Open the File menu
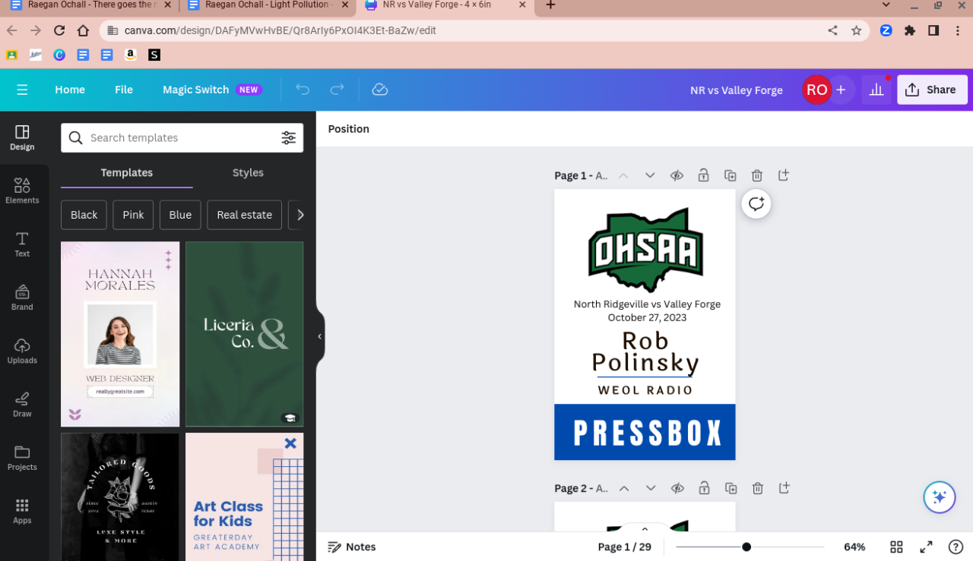973x561 pixels. pyautogui.click(x=124, y=90)
